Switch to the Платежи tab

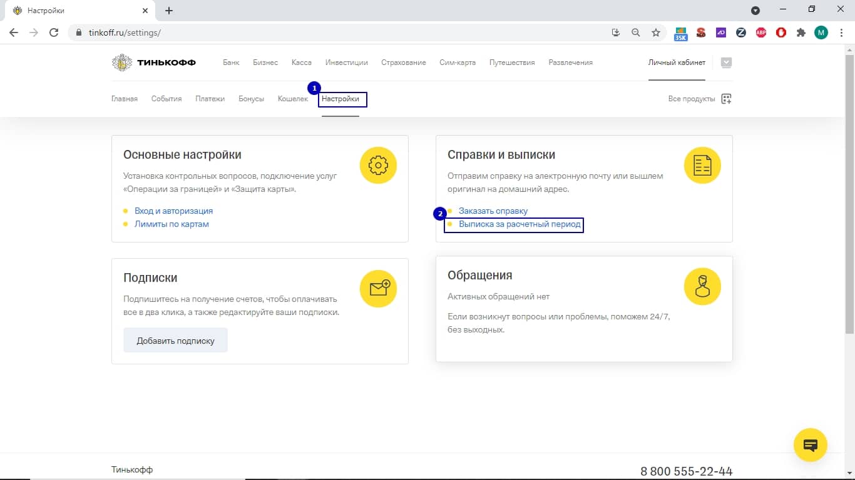tap(210, 99)
